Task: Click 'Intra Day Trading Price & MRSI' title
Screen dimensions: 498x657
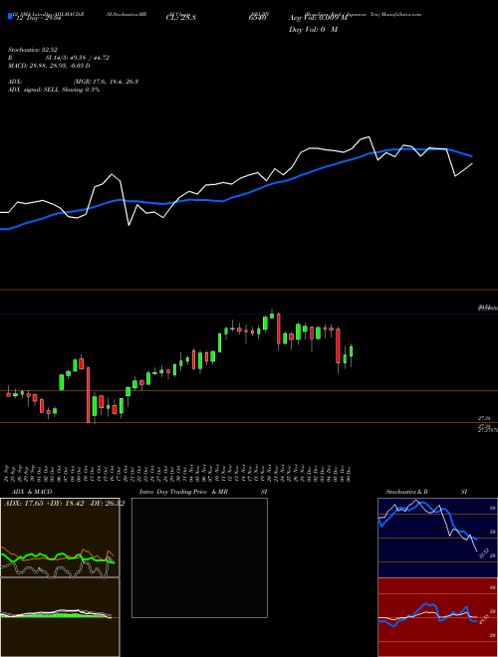Action: 203,492
